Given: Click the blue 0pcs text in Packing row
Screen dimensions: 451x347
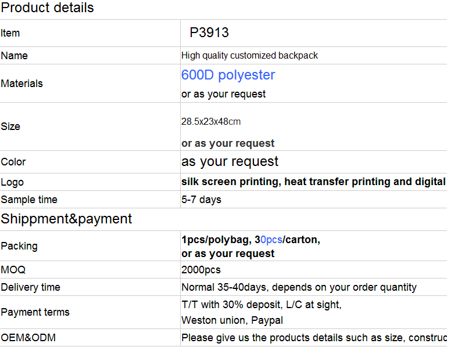Looking at the screenshot, I should (x=271, y=240).
